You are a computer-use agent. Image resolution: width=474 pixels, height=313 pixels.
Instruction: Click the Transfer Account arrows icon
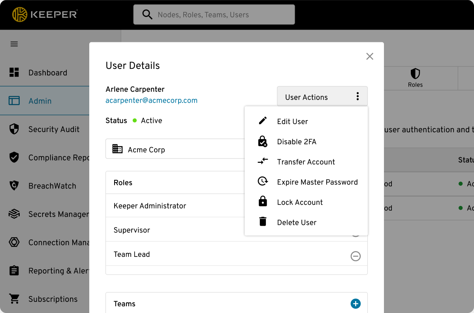(263, 161)
